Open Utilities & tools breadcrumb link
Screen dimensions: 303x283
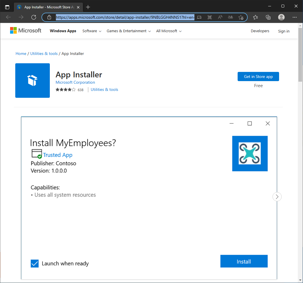[44, 53]
